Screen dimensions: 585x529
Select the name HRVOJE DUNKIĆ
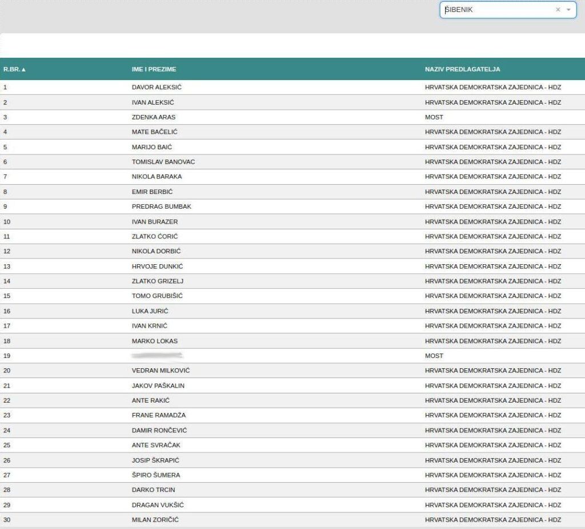[x=157, y=267]
